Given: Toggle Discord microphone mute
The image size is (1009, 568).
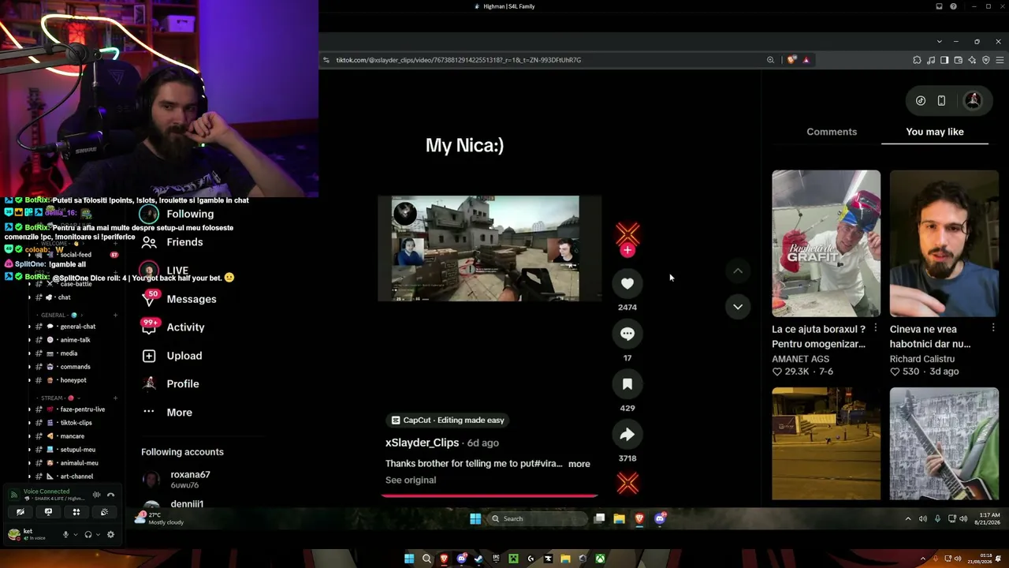Looking at the screenshot, I should pyautogui.click(x=65, y=534).
